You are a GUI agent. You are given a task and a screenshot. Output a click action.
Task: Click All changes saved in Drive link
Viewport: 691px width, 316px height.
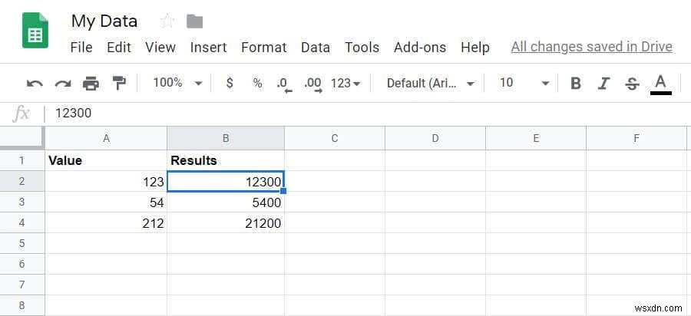click(x=591, y=47)
